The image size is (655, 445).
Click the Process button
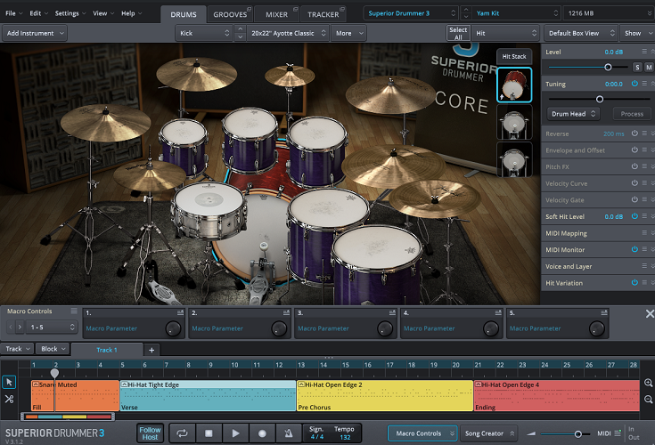pos(632,114)
